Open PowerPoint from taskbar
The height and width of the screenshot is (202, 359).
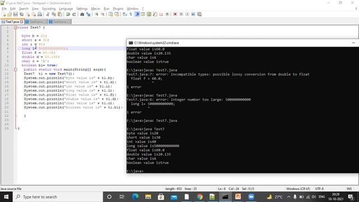click(x=238, y=197)
